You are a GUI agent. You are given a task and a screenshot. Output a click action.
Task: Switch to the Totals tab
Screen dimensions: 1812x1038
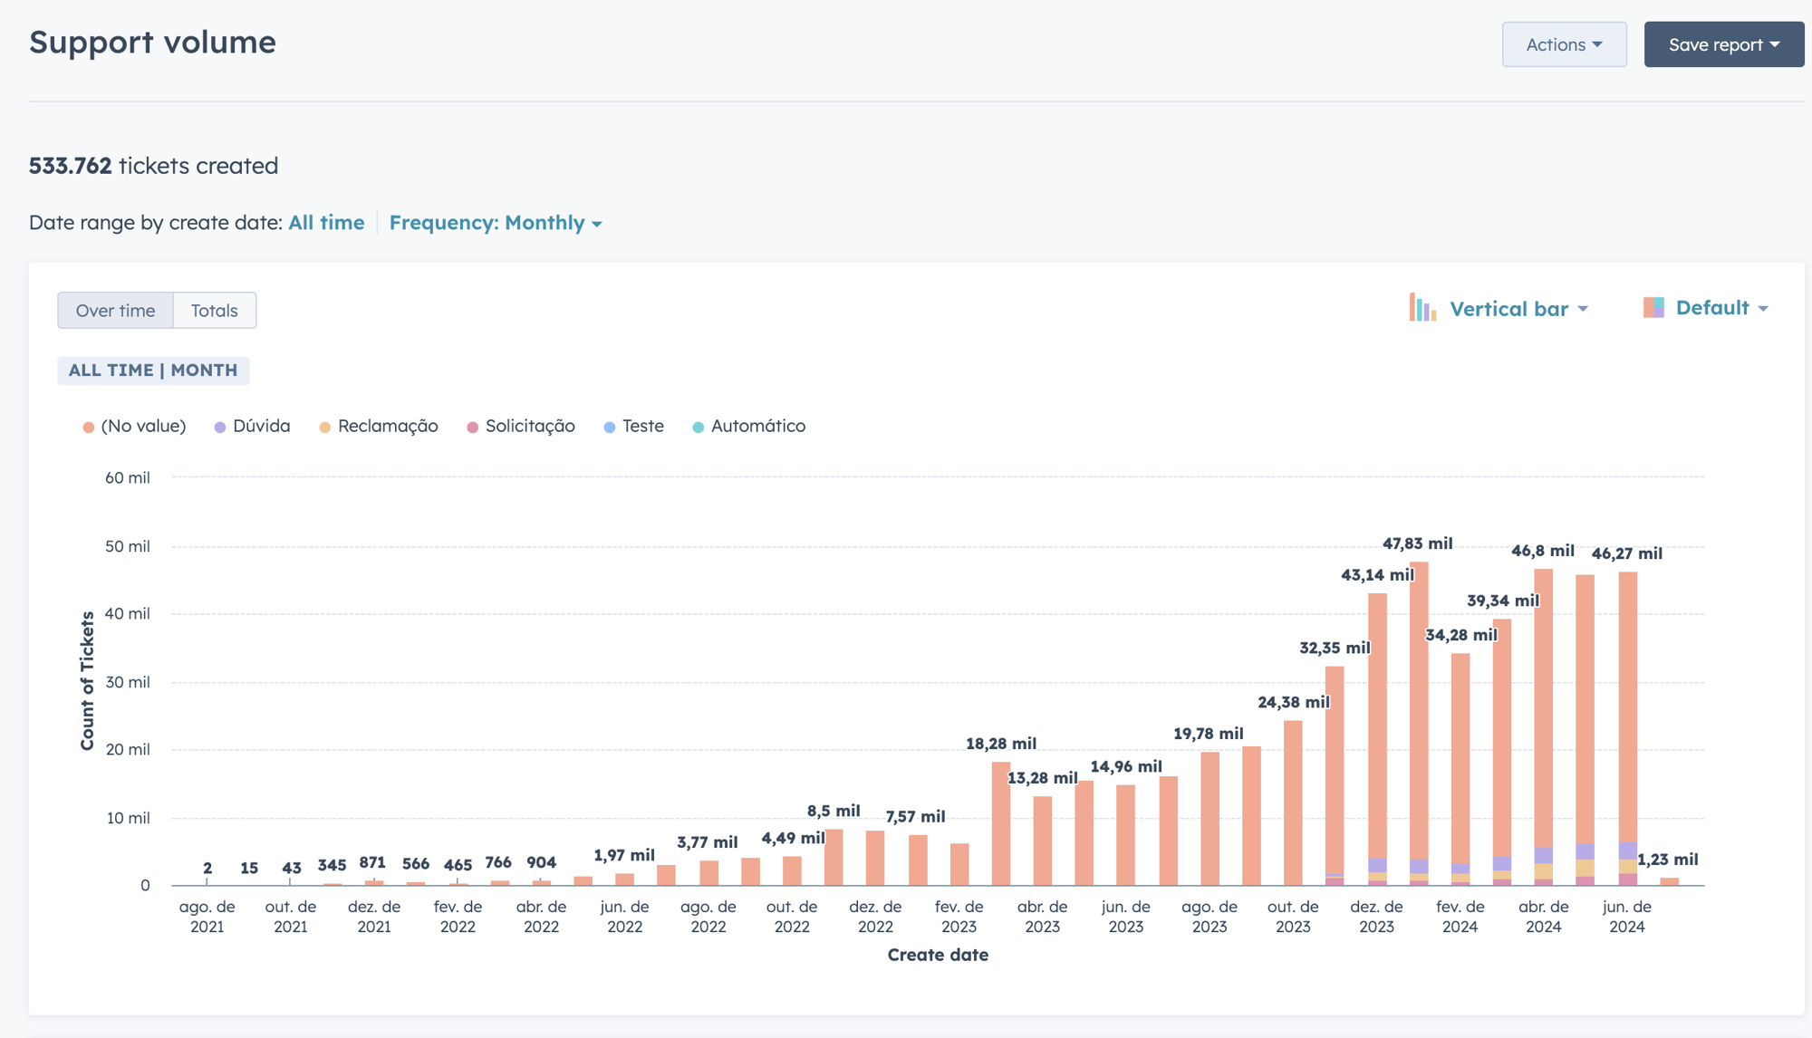coord(215,311)
